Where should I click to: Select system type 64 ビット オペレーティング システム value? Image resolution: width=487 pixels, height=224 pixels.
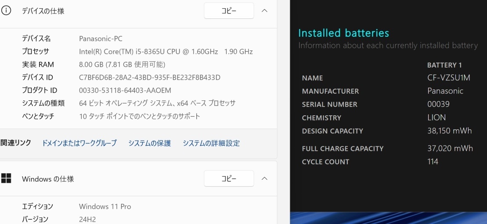pos(157,103)
